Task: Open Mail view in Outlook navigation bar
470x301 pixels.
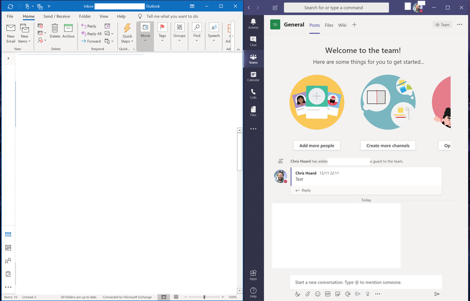Action: point(8,234)
